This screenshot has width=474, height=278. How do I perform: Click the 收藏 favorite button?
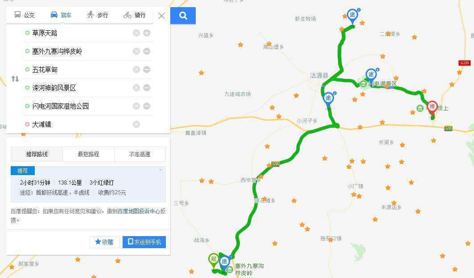tap(104, 242)
